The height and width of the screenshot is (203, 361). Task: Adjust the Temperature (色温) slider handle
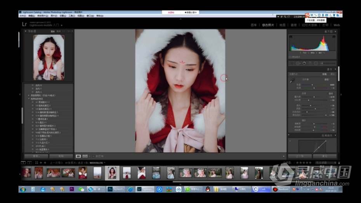[312, 85]
